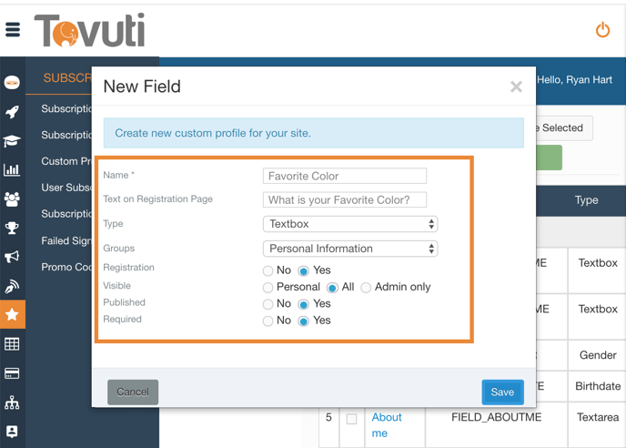This screenshot has height=448, width=626.
Task: Click the megaphone announcements icon
Action: (x=12, y=257)
